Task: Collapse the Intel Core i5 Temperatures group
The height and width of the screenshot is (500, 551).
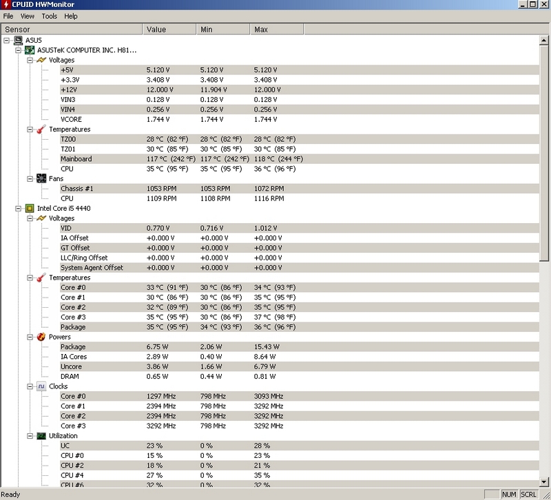Action: click(x=30, y=278)
